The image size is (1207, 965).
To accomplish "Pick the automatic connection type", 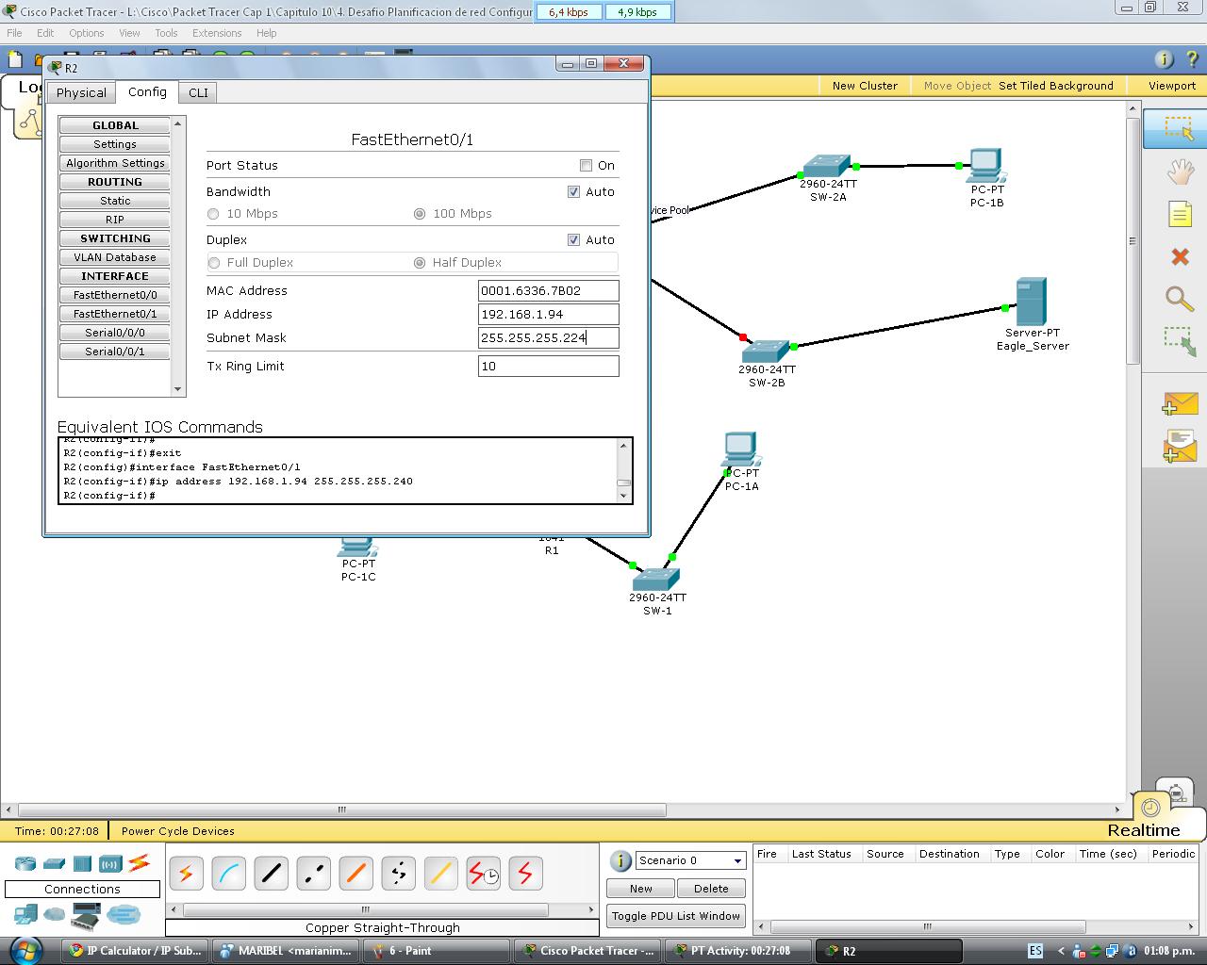I will [186, 874].
